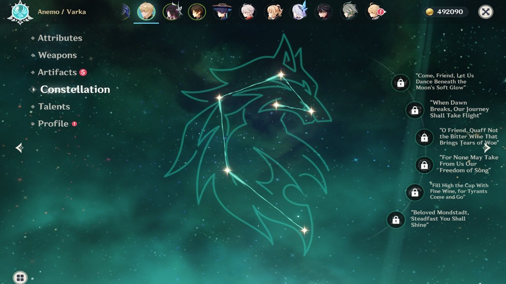Click the lock on "Fill High the Cup With Fine Wine"

[414, 192]
